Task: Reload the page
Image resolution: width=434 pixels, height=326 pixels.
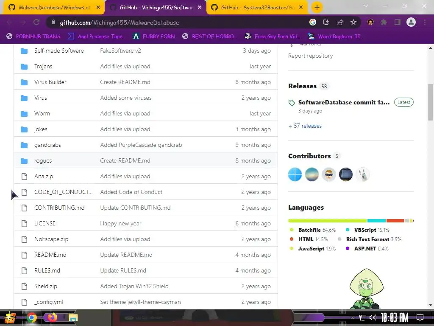Action: [36, 22]
